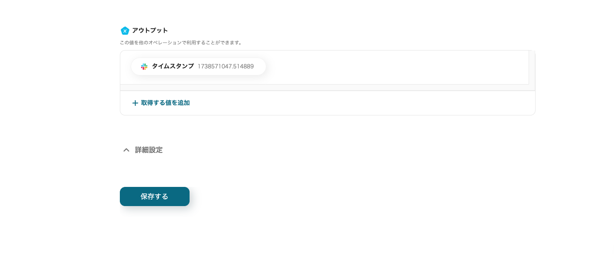Click the 詳細設定 section label
Viewport: 614px width, 254px height.
(149, 150)
